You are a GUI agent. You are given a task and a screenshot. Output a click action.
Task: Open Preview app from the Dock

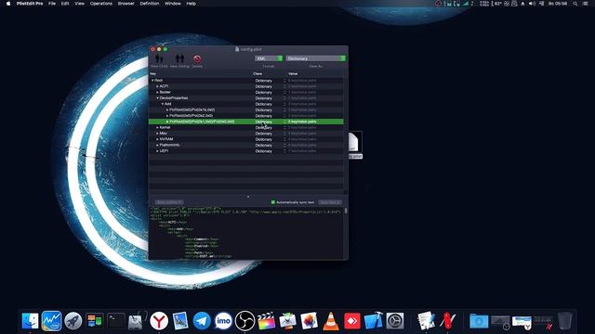click(180, 321)
